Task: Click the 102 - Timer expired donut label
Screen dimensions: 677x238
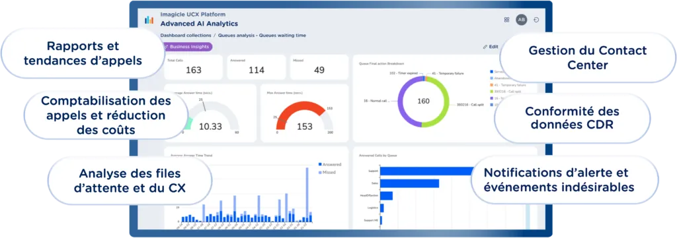Action: click(403, 74)
